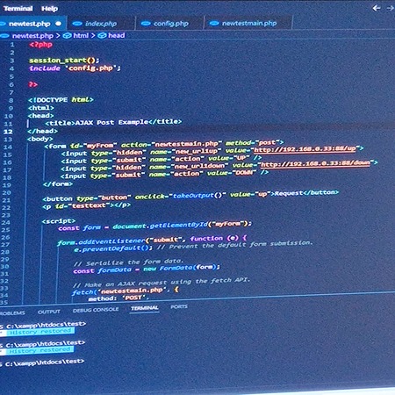Screen dimensions: 395x395
Task: Open the Help menu
Action: (x=49, y=9)
